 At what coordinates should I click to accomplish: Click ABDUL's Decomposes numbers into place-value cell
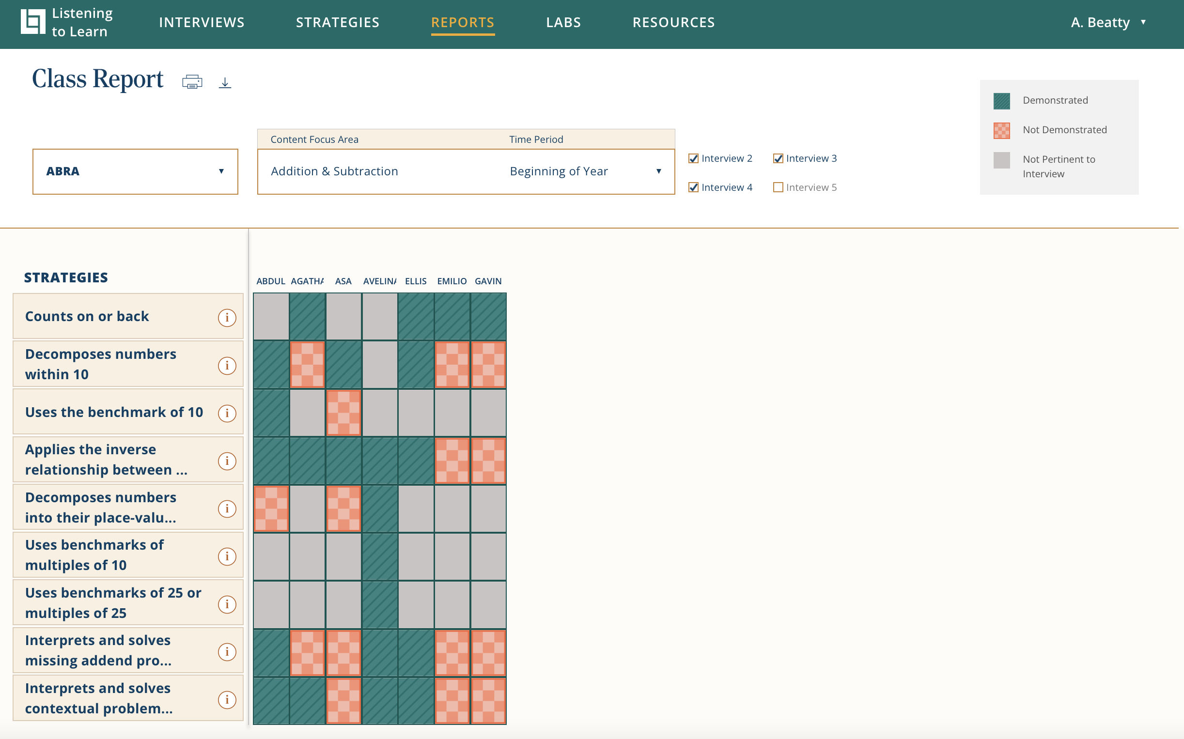click(271, 508)
